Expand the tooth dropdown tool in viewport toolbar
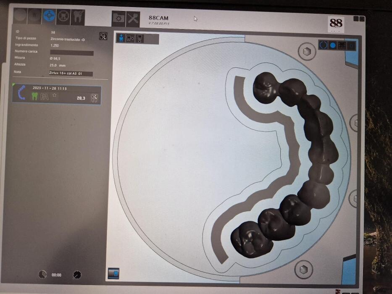The height and width of the screenshot is (294, 392). [130, 39]
